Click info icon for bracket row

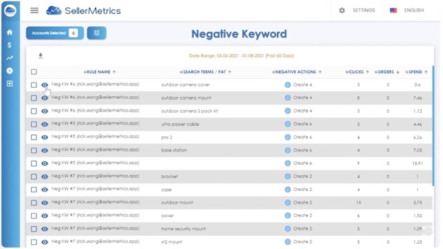(x=288, y=176)
